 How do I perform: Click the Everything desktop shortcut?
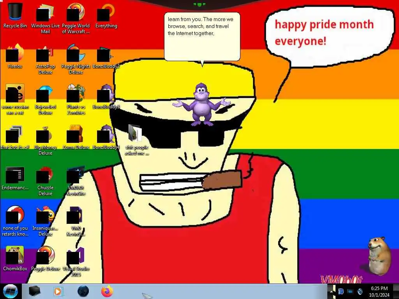pos(106,15)
